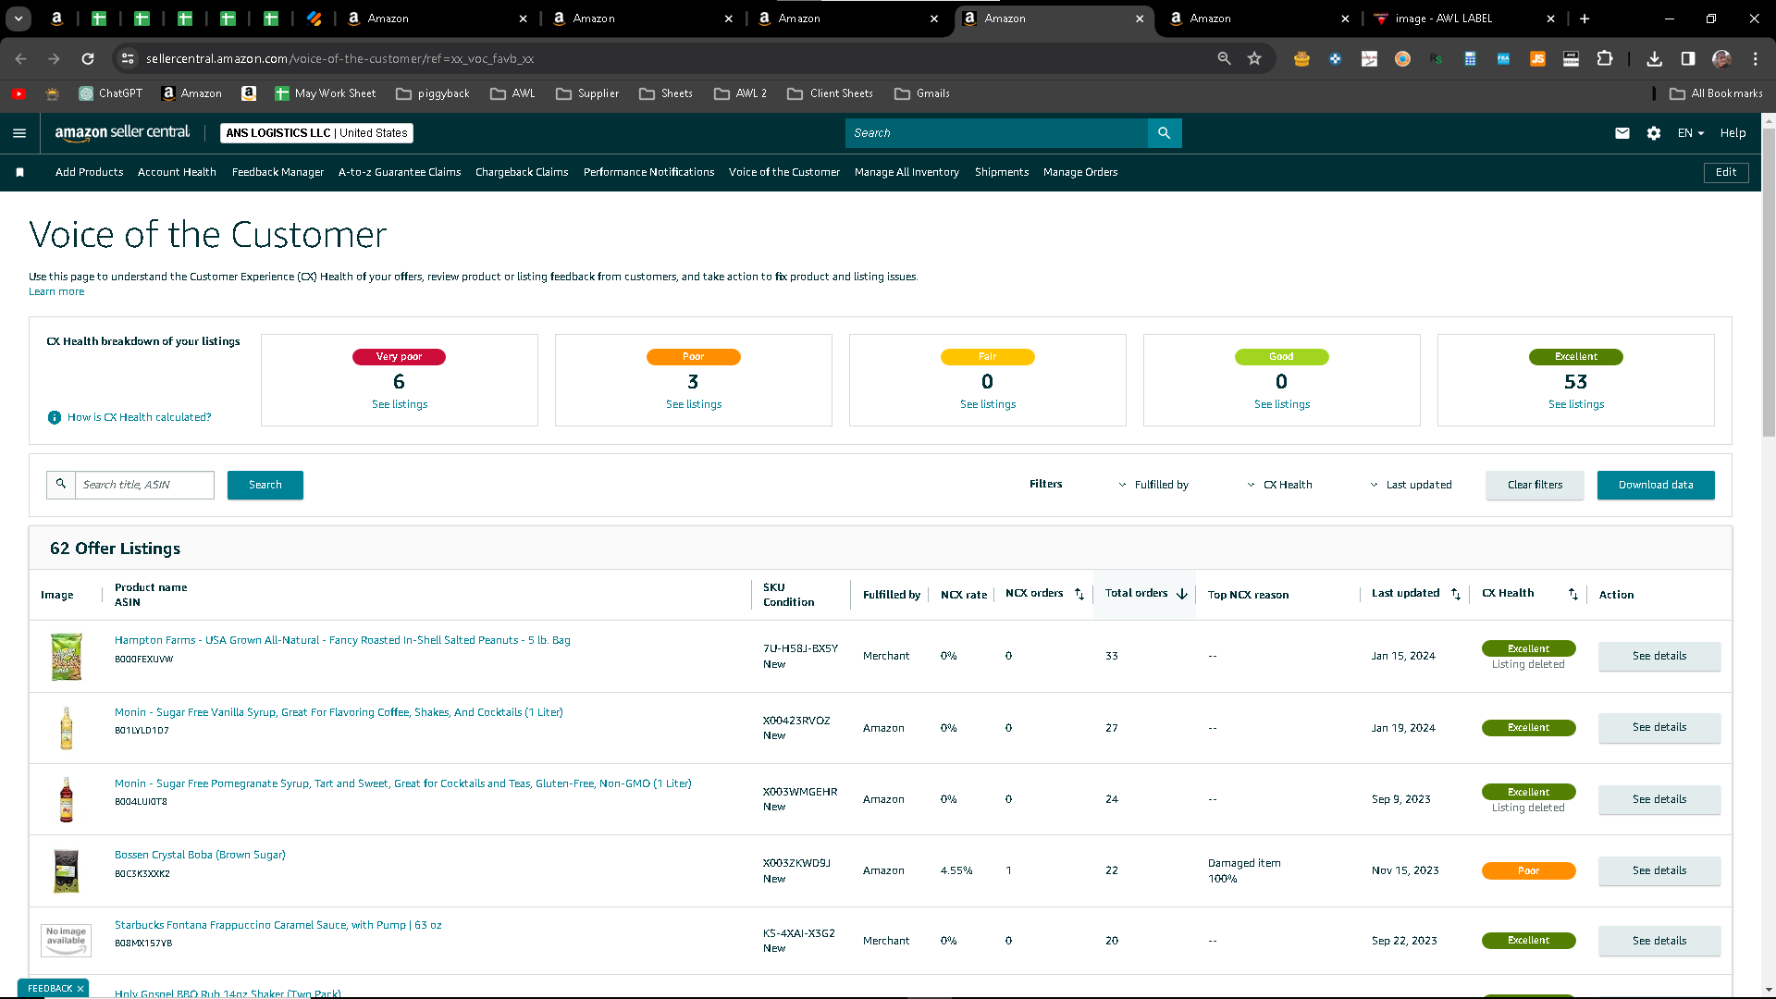Open the piggyback bookmarks folder

point(433,93)
